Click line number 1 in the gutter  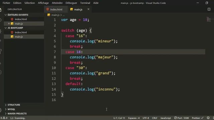(55, 20)
